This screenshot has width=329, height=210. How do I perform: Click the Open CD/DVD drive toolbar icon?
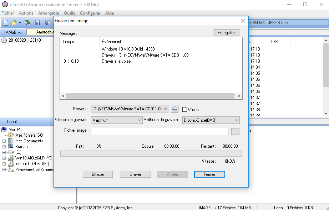[x=27, y=23]
